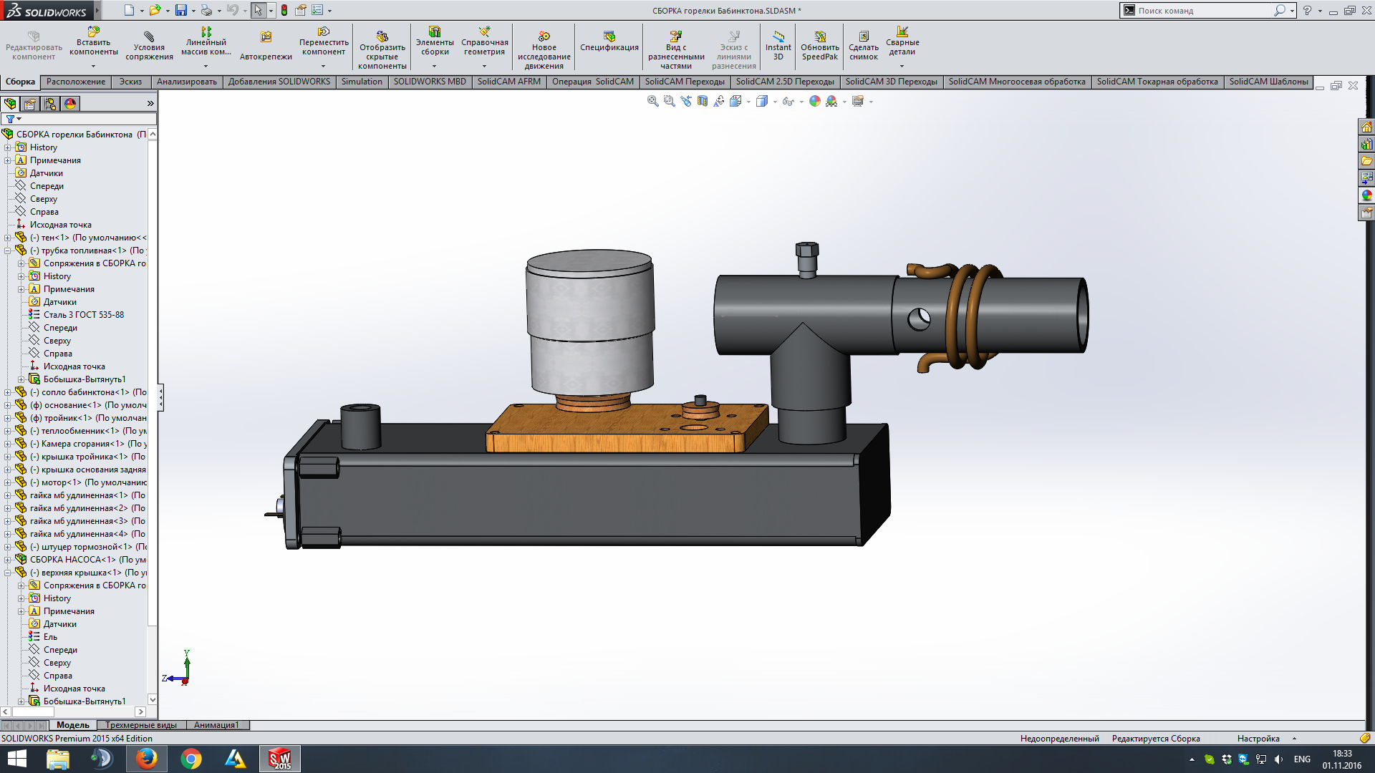Open the Hide/Show Items glasses dropdown arrow
The width and height of the screenshot is (1375, 773).
801,102
